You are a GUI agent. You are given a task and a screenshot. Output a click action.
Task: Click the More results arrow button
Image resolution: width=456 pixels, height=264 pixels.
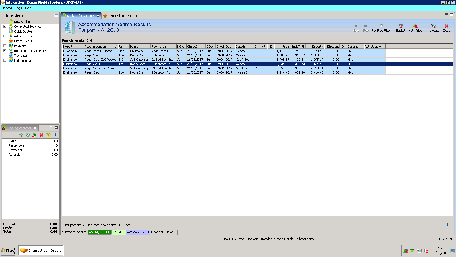[x=356, y=28]
